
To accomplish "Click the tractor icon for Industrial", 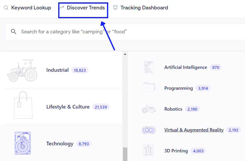I will pyautogui.click(x=22, y=69).
